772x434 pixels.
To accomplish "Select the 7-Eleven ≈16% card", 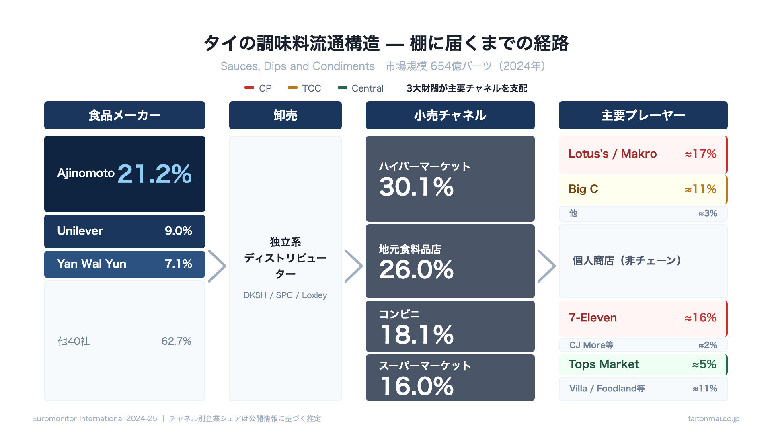I will click(x=643, y=318).
